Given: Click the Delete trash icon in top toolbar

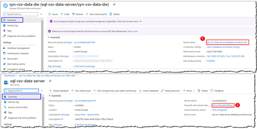Looking at the screenshot, I should 111,14.
